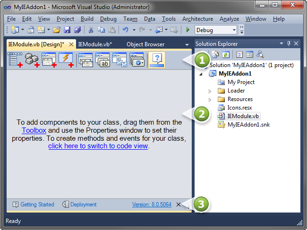Image resolution: width=307 pixels, height=230 pixels.
Task: Click the View Code icon in Solution Explorer
Action: pyautogui.click(x=239, y=54)
